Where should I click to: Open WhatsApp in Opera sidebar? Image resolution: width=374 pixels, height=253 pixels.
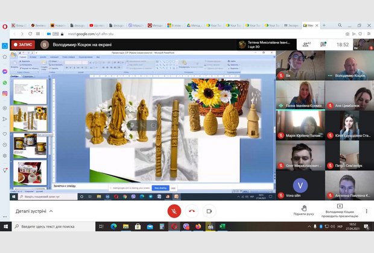tap(5, 83)
